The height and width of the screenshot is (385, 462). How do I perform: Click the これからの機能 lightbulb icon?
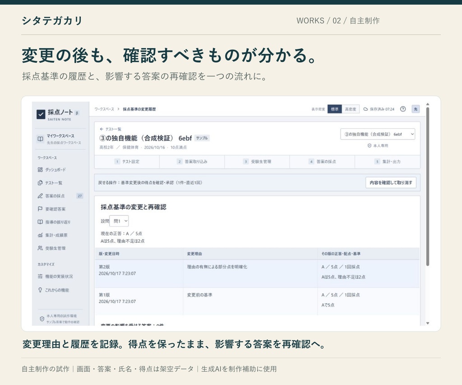[x=40, y=290]
